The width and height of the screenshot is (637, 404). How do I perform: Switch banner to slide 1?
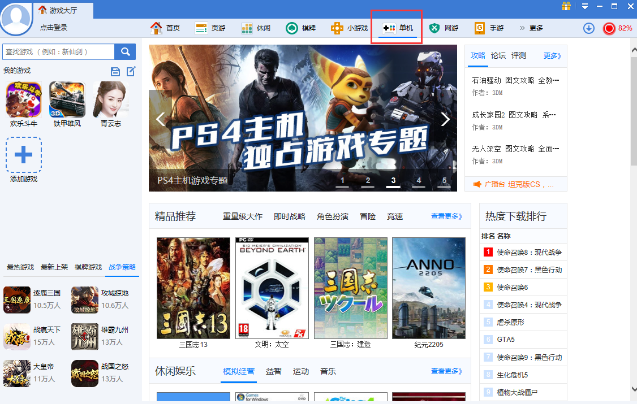tap(342, 182)
